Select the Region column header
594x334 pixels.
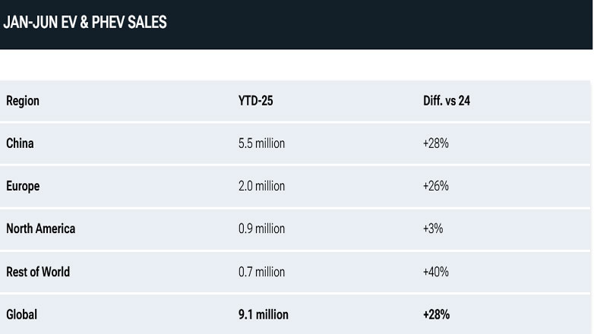23,101
